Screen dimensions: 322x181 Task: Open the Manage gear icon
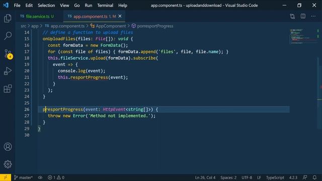[8, 164]
